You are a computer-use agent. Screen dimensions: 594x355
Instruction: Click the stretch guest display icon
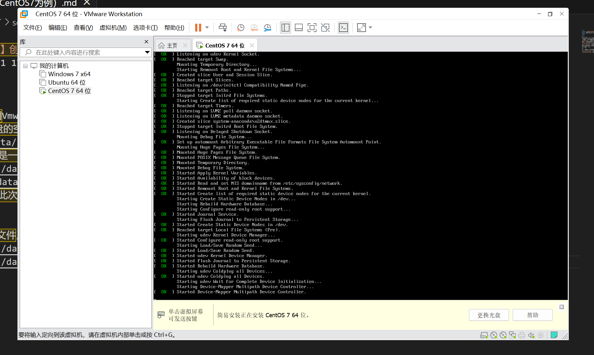click(x=361, y=28)
